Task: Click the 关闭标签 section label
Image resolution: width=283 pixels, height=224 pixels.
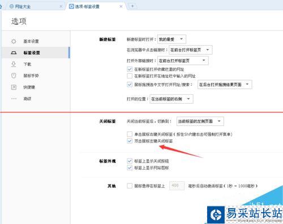Action: (108, 121)
